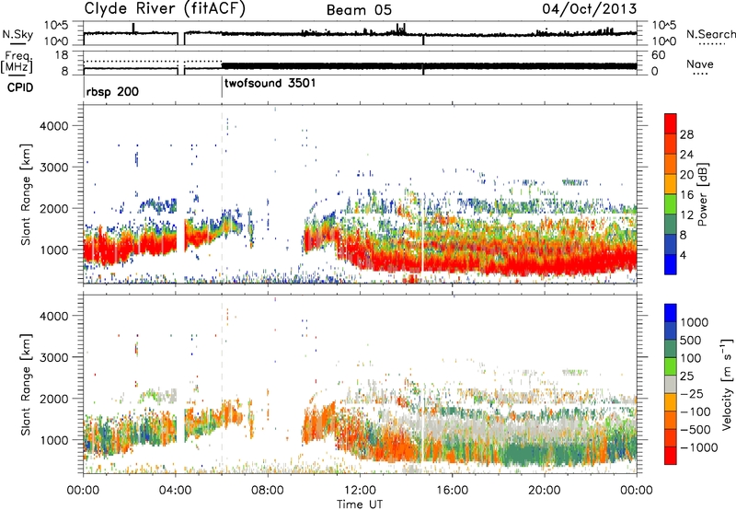Click the date '04/Oct/2013'

pos(590,9)
